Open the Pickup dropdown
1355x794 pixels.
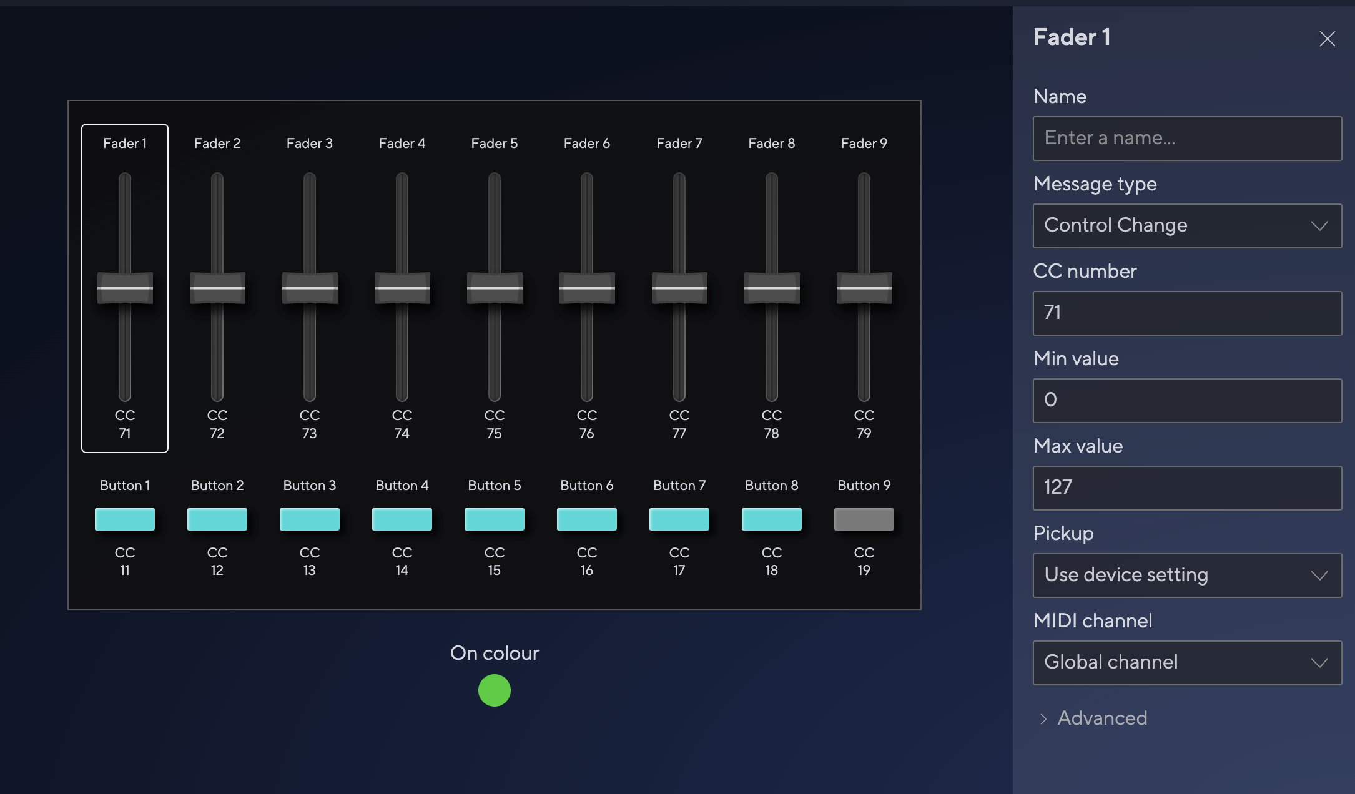[1187, 576]
